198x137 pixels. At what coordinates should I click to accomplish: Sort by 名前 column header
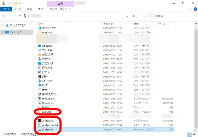[40, 24]
